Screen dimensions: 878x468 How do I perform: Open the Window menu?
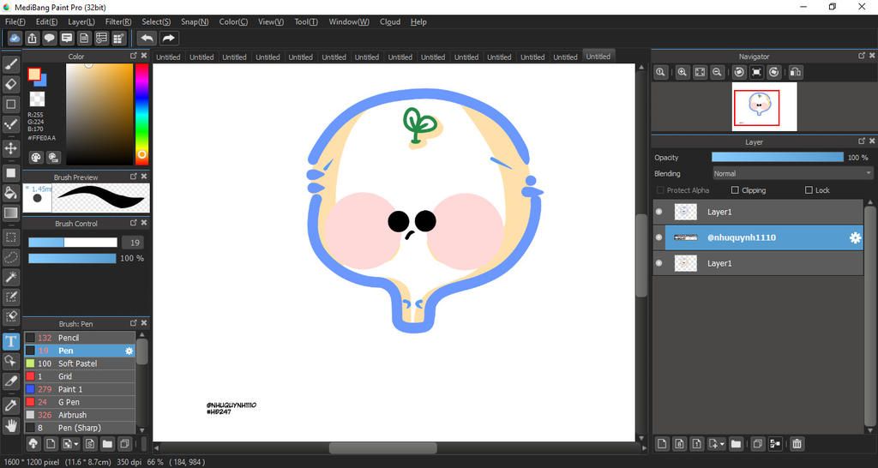click(x=349, y=21)
